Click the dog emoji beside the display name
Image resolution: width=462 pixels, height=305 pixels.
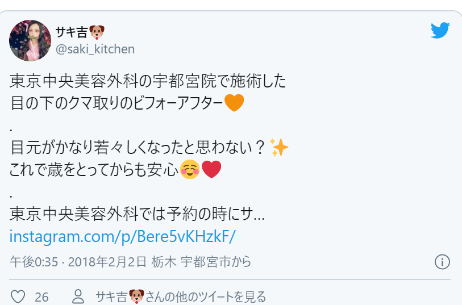(x=97, y=32)
